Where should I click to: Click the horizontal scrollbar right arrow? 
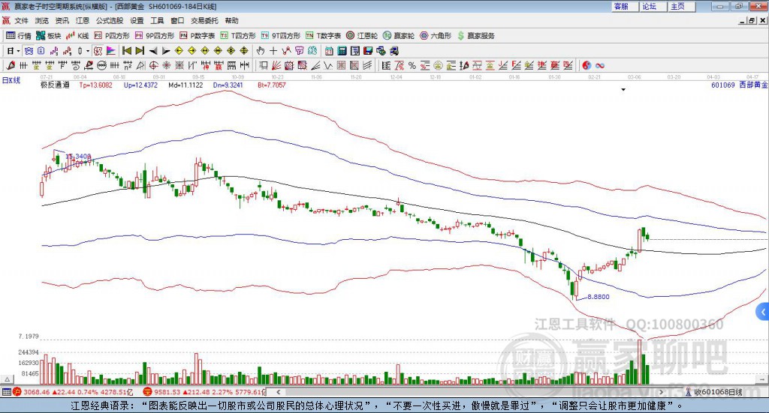coord(661,392)
